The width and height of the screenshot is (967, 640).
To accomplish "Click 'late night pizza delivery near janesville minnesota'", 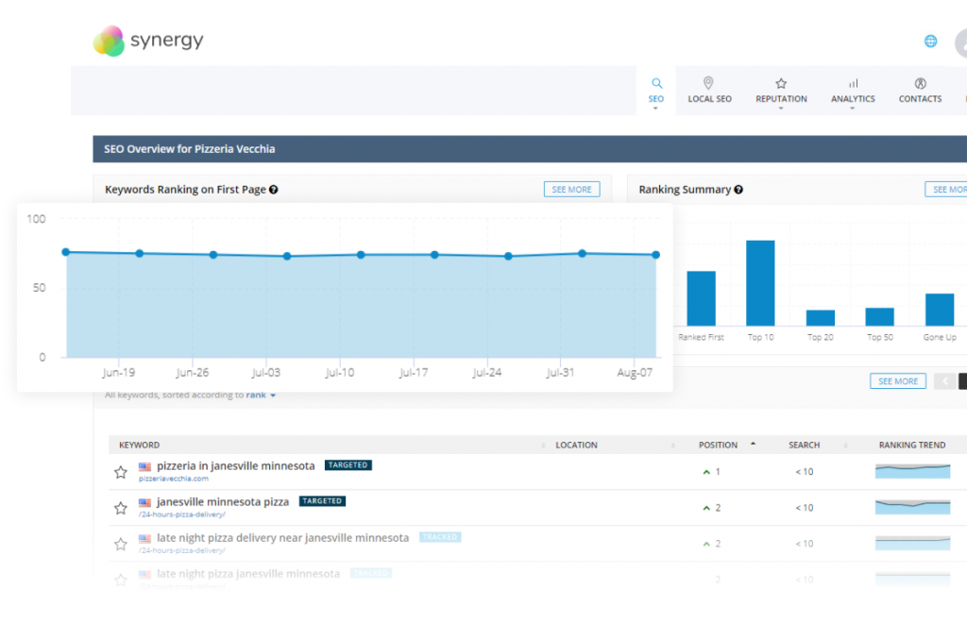I will pos(282,538).
